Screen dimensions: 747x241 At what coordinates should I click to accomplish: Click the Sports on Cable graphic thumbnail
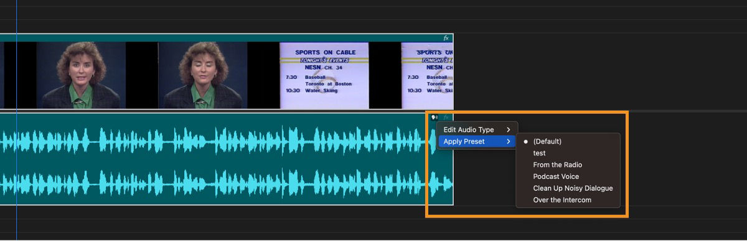point(324,75)
